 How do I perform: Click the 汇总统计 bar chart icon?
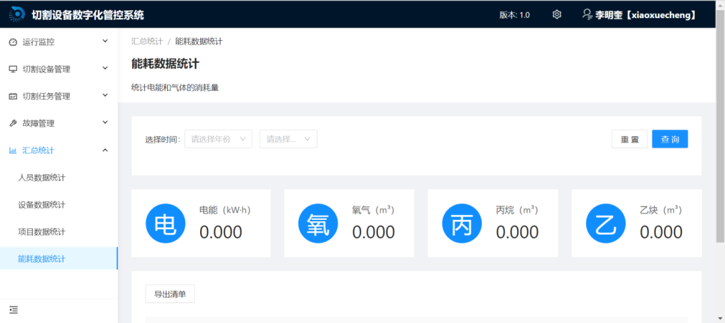tap(13, 150)
